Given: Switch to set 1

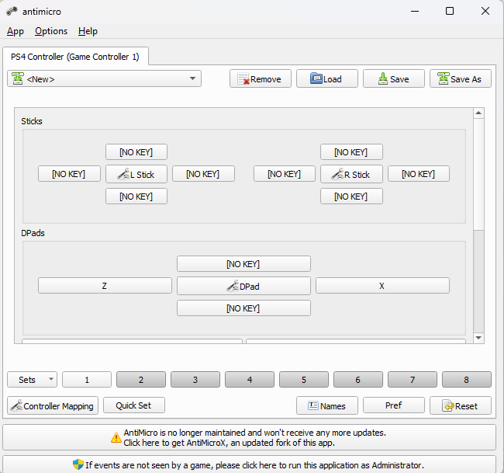Looking at the screenshot, I should click(87, 380).
